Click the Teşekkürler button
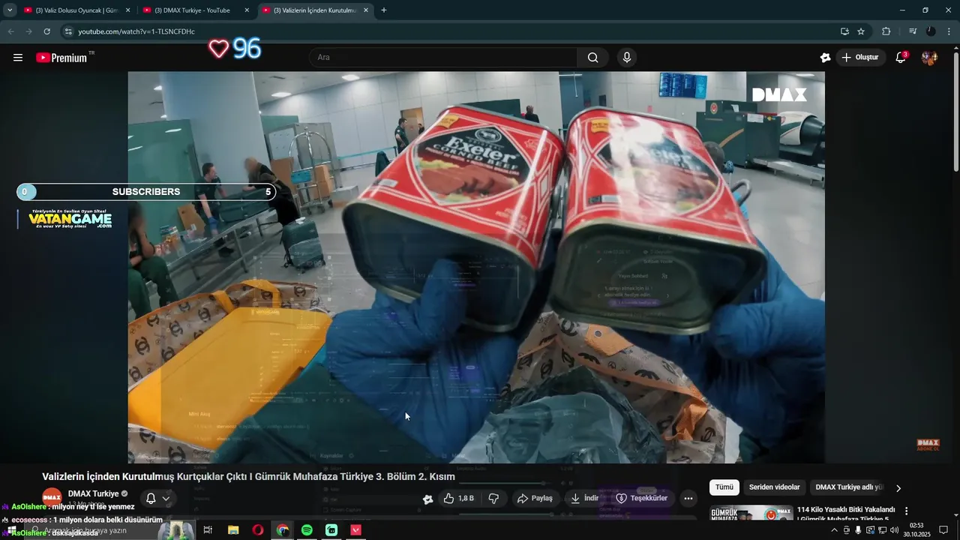This screenshot has width=960, height=540. click(641, 498)
